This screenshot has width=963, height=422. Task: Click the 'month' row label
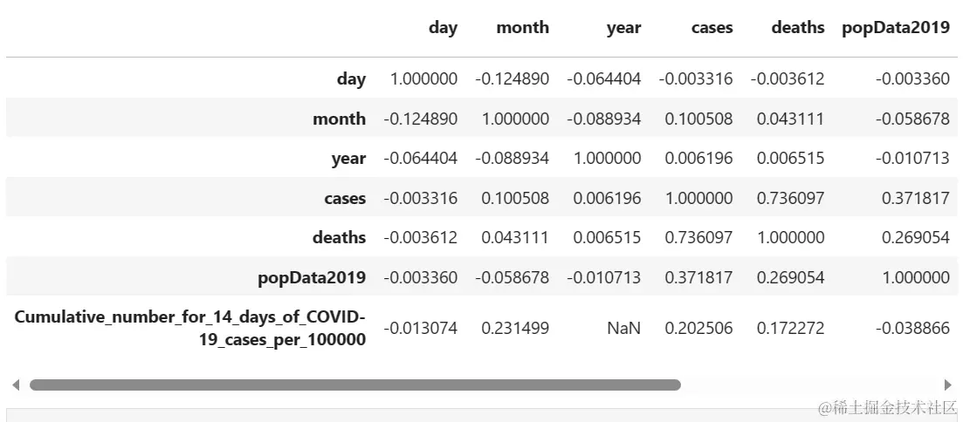339,119
